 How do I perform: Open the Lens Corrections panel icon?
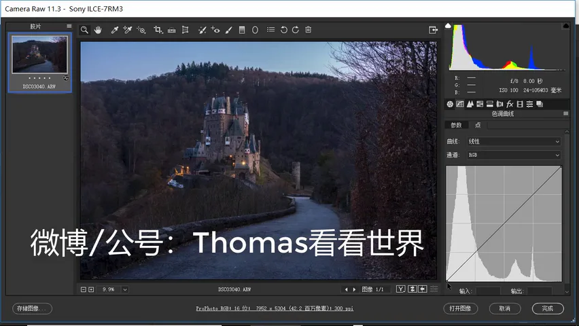point(499,104)
